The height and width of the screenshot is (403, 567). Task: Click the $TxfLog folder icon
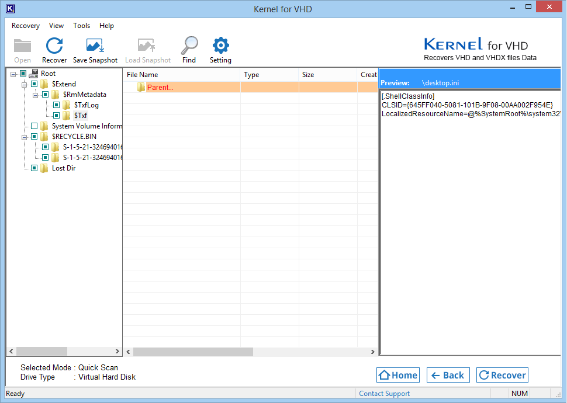(67, 105)
